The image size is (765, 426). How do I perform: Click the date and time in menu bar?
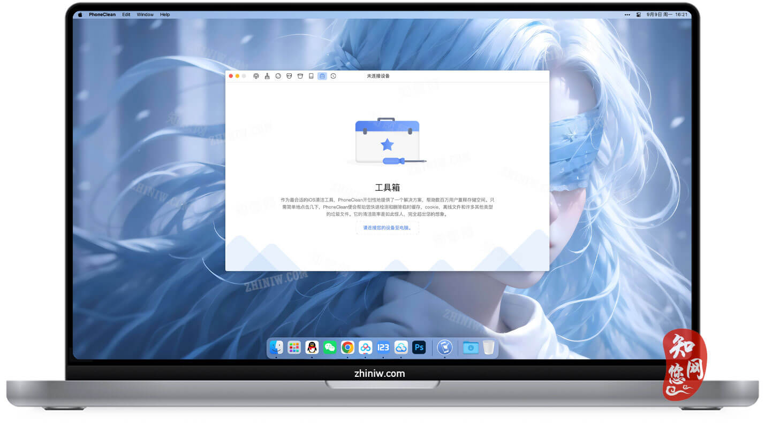tap(668, 14)
